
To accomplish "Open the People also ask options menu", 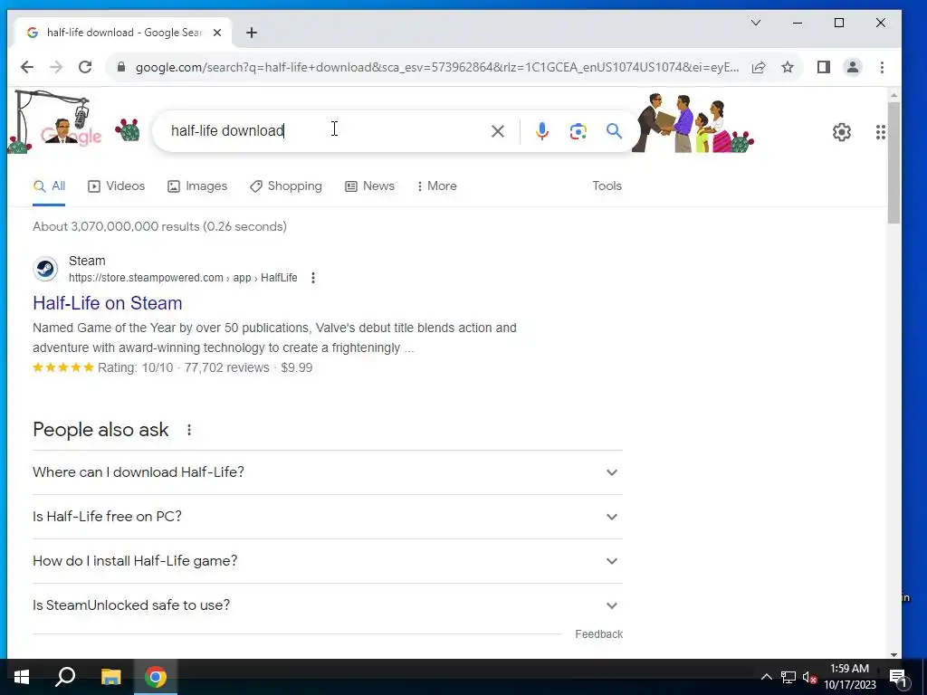I will pos(189,430).
